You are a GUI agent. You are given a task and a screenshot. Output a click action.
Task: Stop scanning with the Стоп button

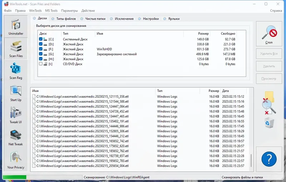pyautogui.click(x=269, y=34)
